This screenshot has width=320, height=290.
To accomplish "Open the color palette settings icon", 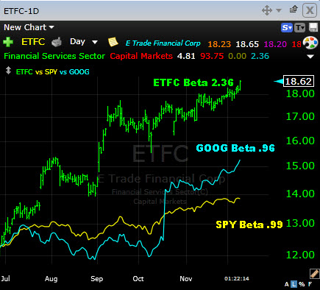I will 310,43.
